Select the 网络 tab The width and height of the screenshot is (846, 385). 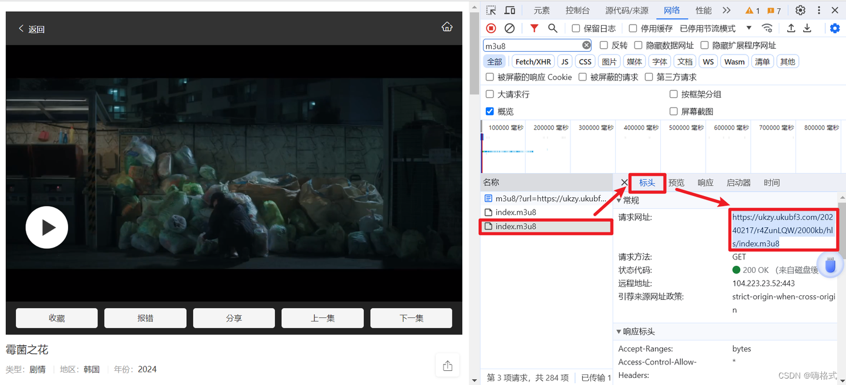pos(672,10)
